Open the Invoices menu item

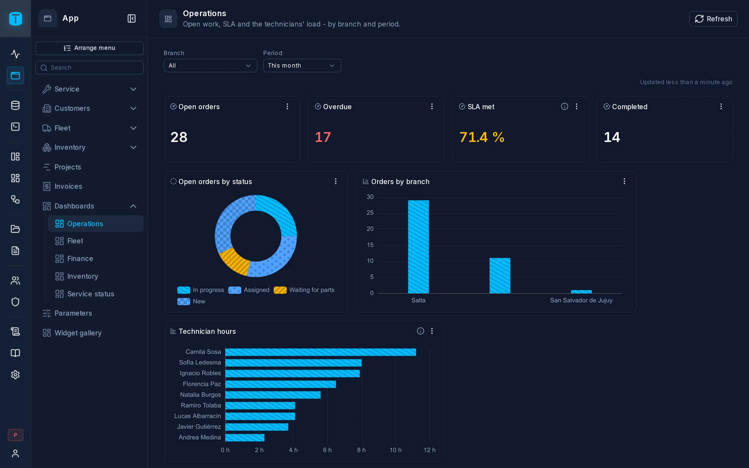coord(89,186)
